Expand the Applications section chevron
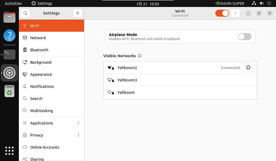 click(x=78, y=123)
